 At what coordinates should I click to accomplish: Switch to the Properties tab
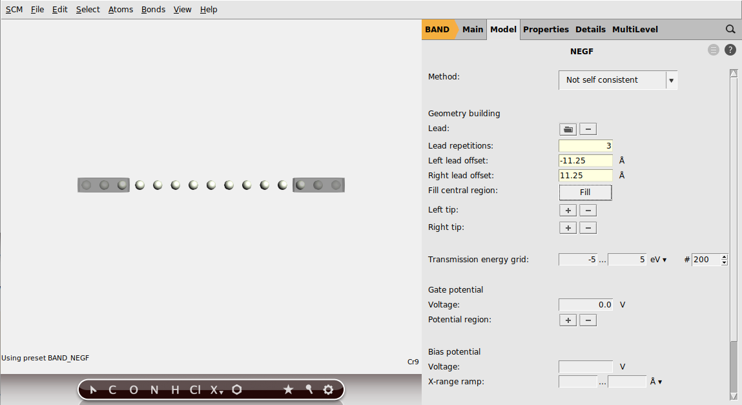546,29
